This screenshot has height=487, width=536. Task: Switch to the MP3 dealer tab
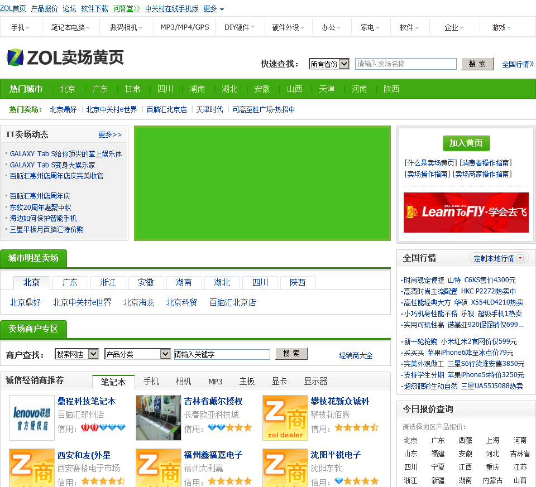tap(216, 382)
